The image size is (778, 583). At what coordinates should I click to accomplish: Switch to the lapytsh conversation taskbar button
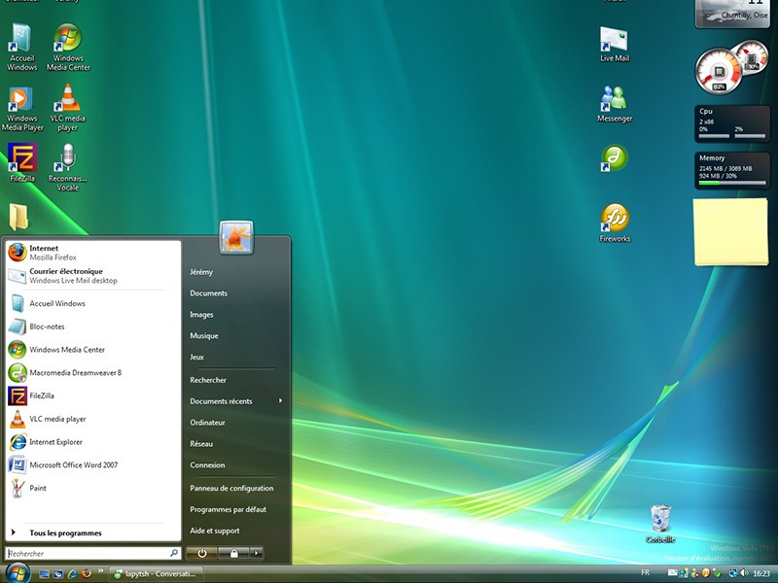click(x=156, y=574)
